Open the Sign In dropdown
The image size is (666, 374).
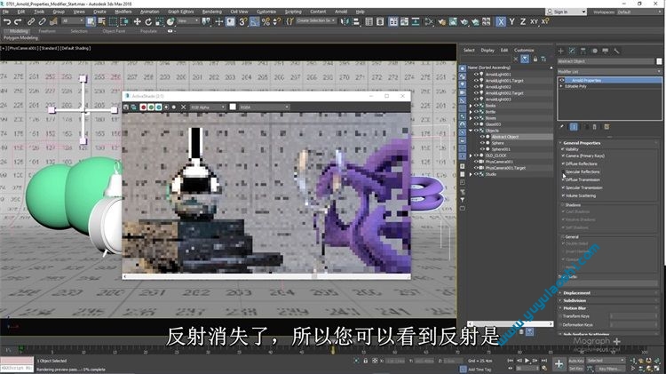click(567, 12)
